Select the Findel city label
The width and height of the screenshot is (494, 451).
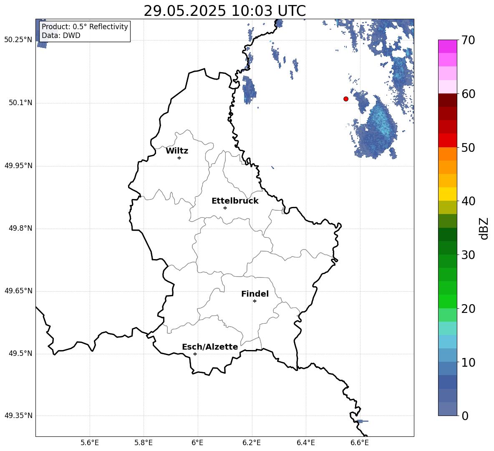(255, 294)
